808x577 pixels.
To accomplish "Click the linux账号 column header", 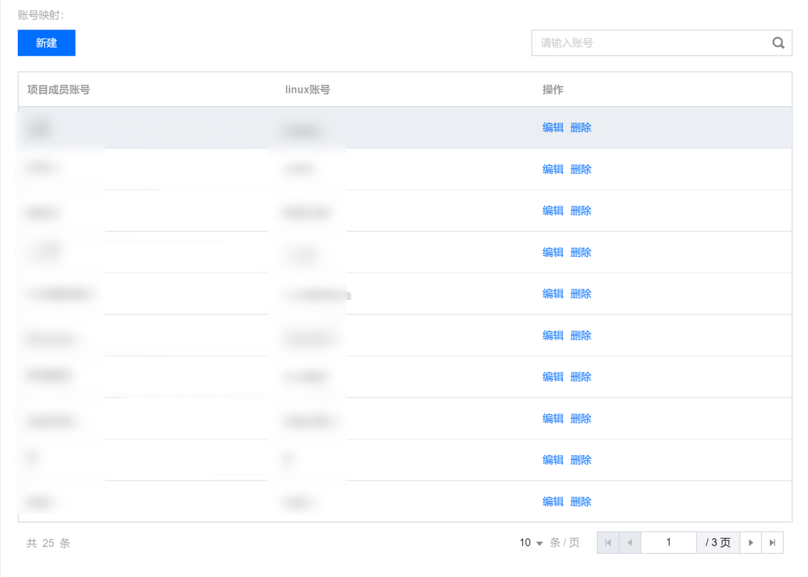I will [307, 90].
